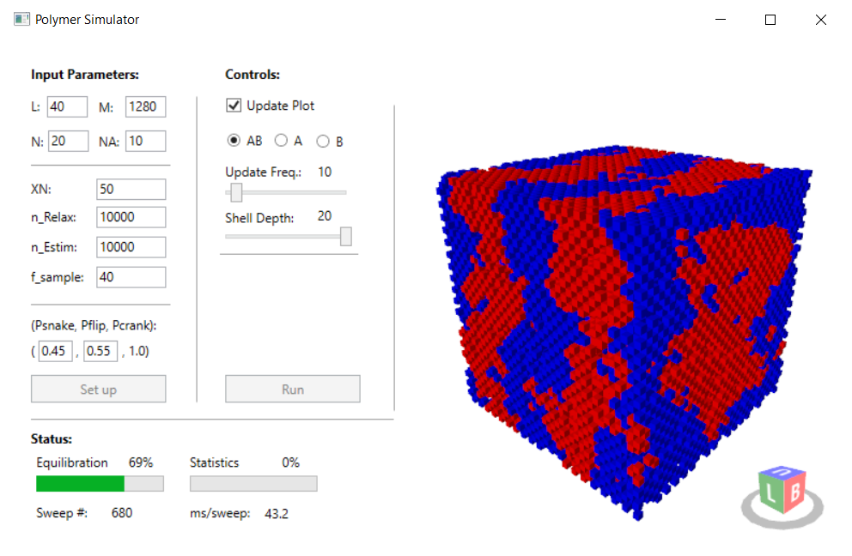Select the f_sample text field
This screenshot has width=852, height=556.
tap(131, 277)
